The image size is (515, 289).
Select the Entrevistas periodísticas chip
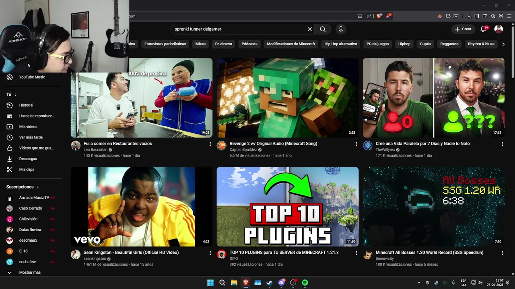(165, 44)
